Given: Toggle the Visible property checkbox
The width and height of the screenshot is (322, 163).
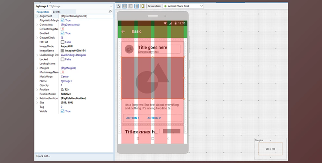Looking at the screenshot, I should (63, 111).
